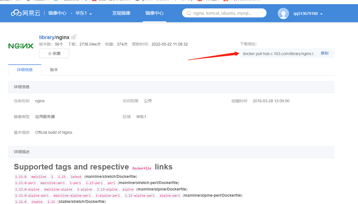
Task: Copy download address with 复制
Action: (325, 53)
